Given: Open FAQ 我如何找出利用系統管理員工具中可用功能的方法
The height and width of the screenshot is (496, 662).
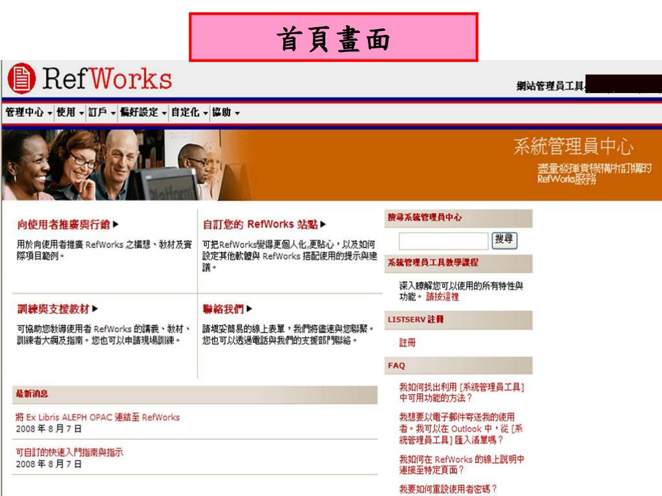Looking at the screenshot, I should pyautogui.click(x=462, y=392).
